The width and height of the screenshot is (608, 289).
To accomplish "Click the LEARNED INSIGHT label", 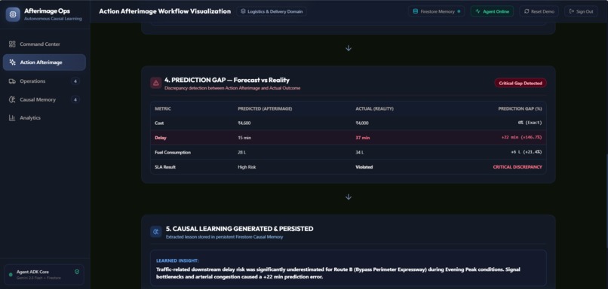I will point(177,260).
